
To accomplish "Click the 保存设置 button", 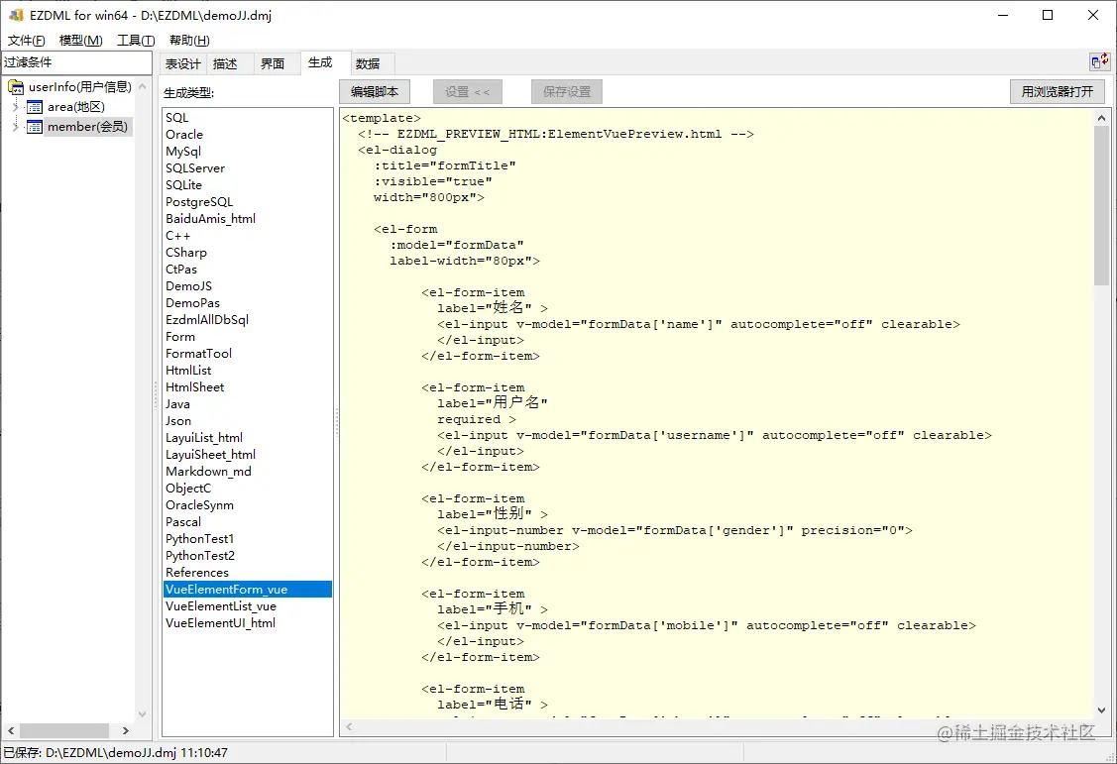I will click(567, 92).
